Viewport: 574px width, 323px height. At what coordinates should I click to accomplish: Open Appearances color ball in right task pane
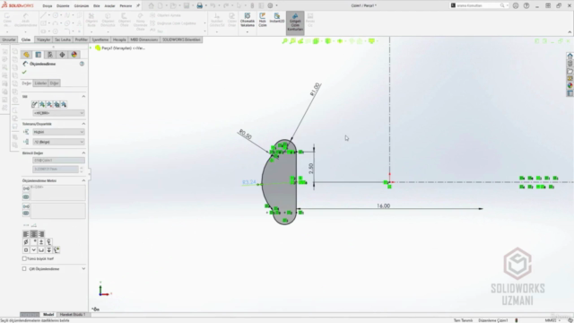570,86
